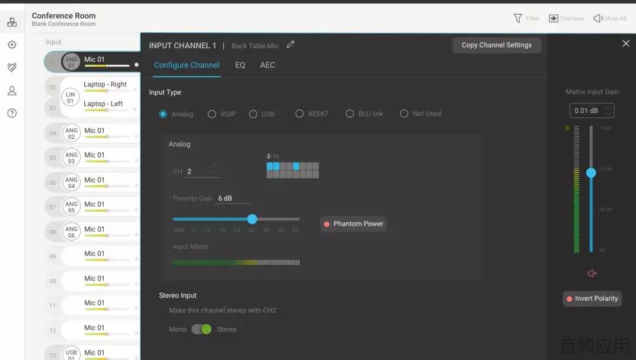636x360 pixels.
Task: Toggle Phantom Power
Action: (x=353, y=224)
